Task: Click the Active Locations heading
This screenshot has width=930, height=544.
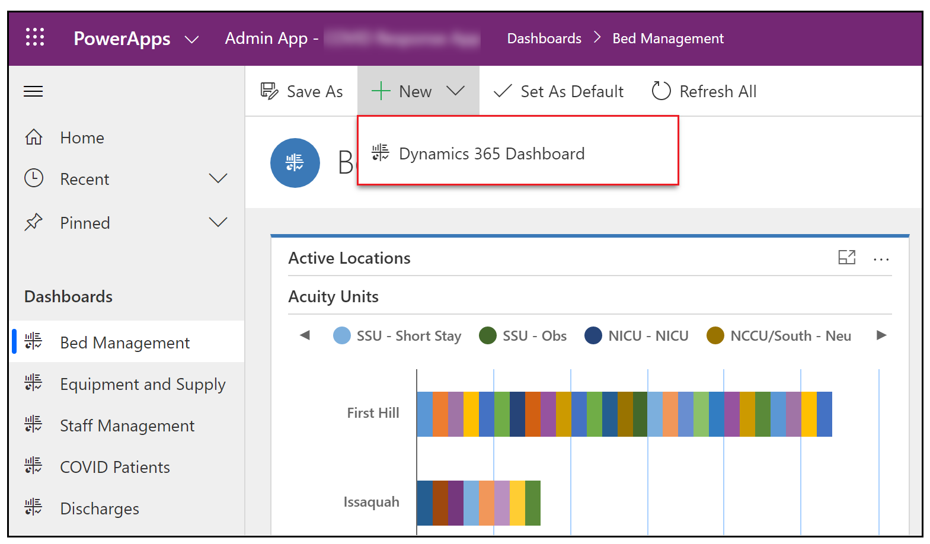Action: click(349, 258)
